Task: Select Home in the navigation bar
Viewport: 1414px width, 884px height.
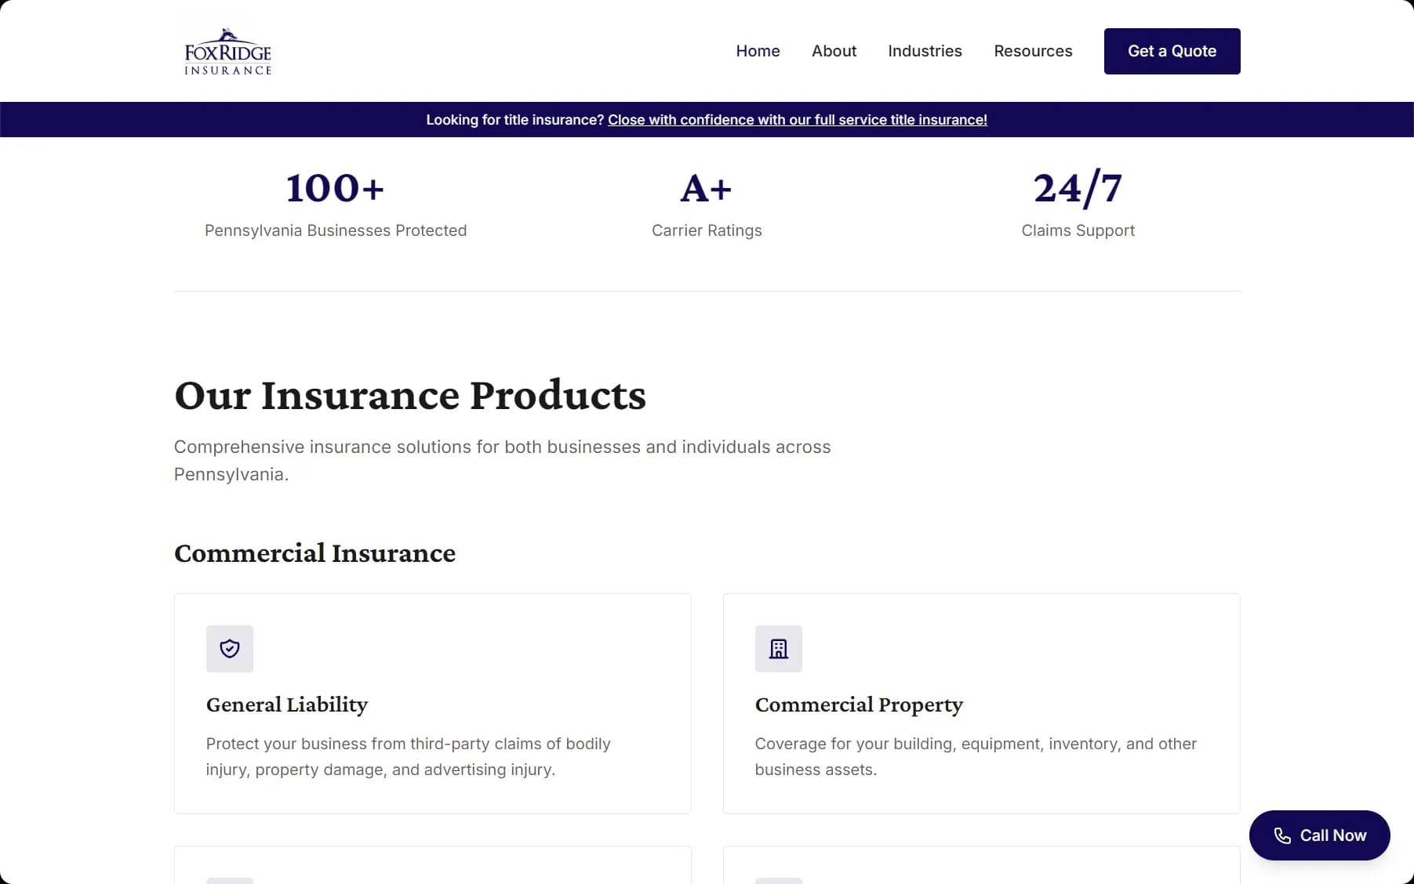Action: click(757, 51)
